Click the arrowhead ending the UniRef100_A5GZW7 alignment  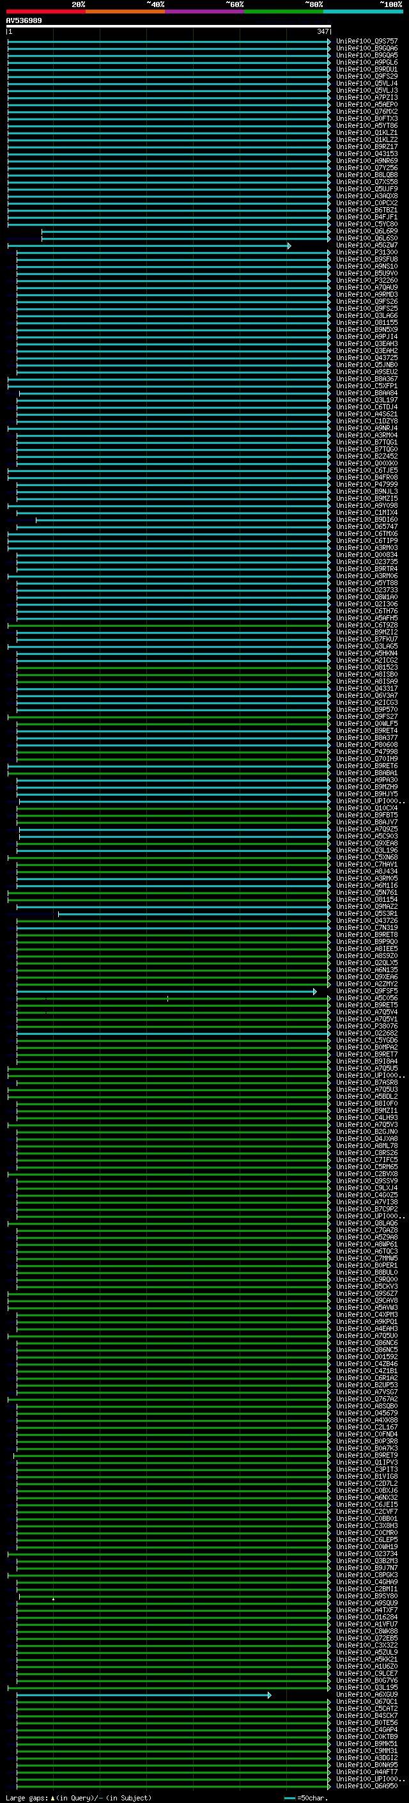(289, 246)
